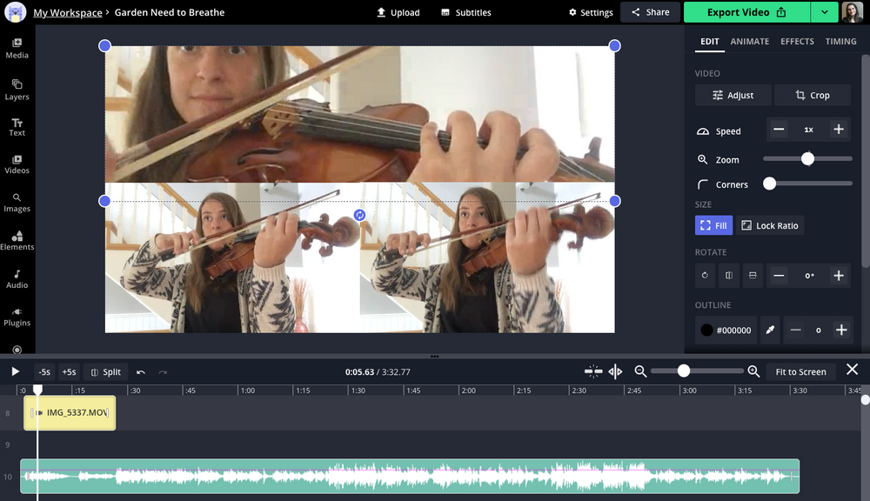Screen dimensions: 870x501
Task: Toggle Fill size mode
Action: (713, 225)
